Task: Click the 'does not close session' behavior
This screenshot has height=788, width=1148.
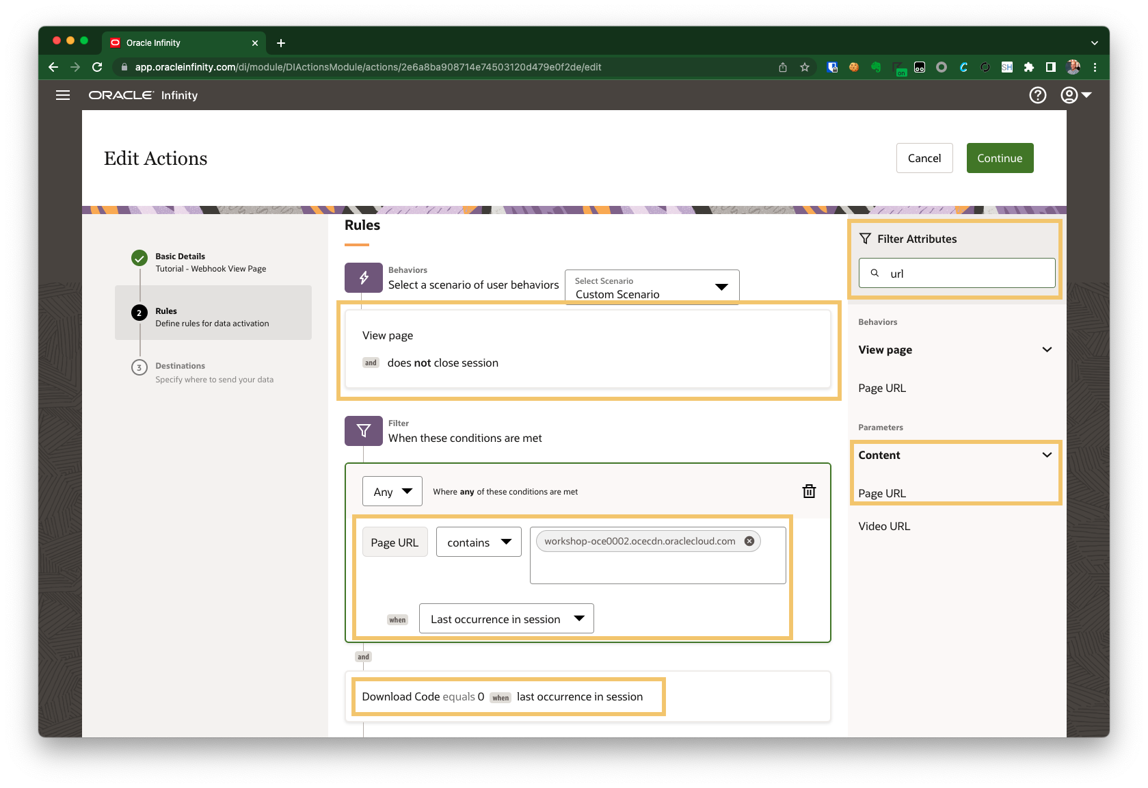Action: point(442,363)
